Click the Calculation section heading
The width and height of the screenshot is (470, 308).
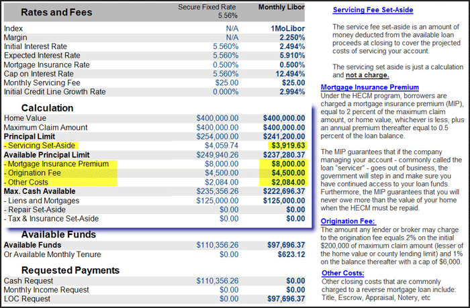[48, 108]
